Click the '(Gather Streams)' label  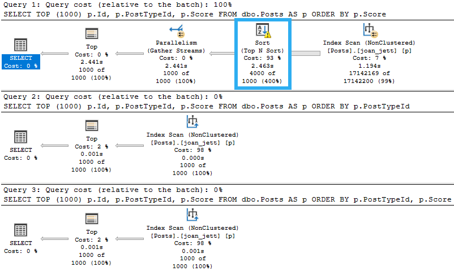point(176,51)
